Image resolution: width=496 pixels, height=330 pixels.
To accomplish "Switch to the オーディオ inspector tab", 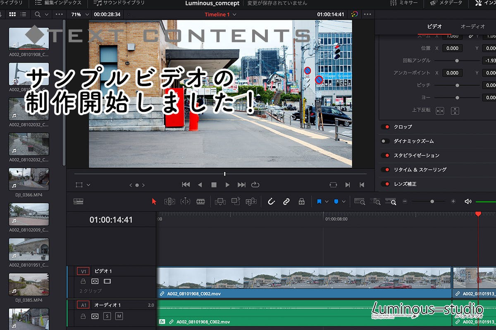I will [x=472, y=26].
